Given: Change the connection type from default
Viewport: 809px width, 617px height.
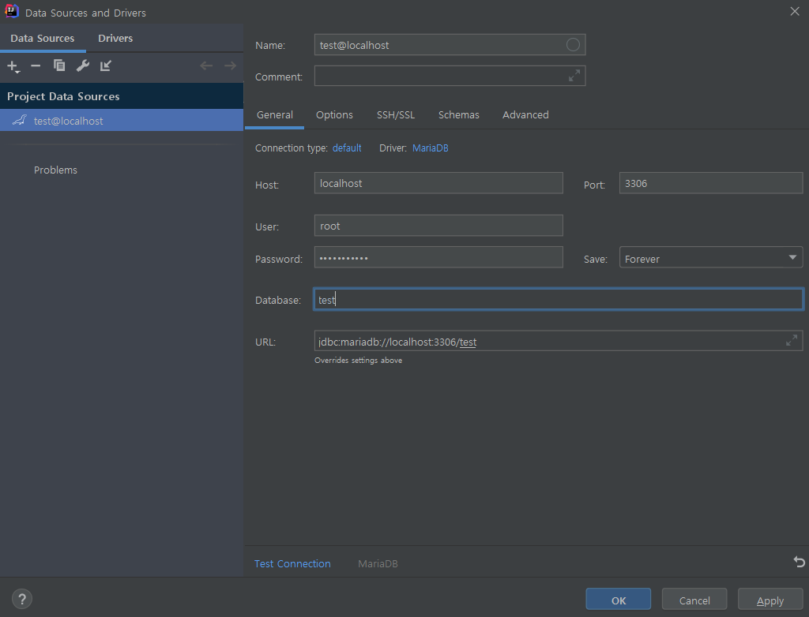Looking at the screenshot, I should click(x=347, y=148).
